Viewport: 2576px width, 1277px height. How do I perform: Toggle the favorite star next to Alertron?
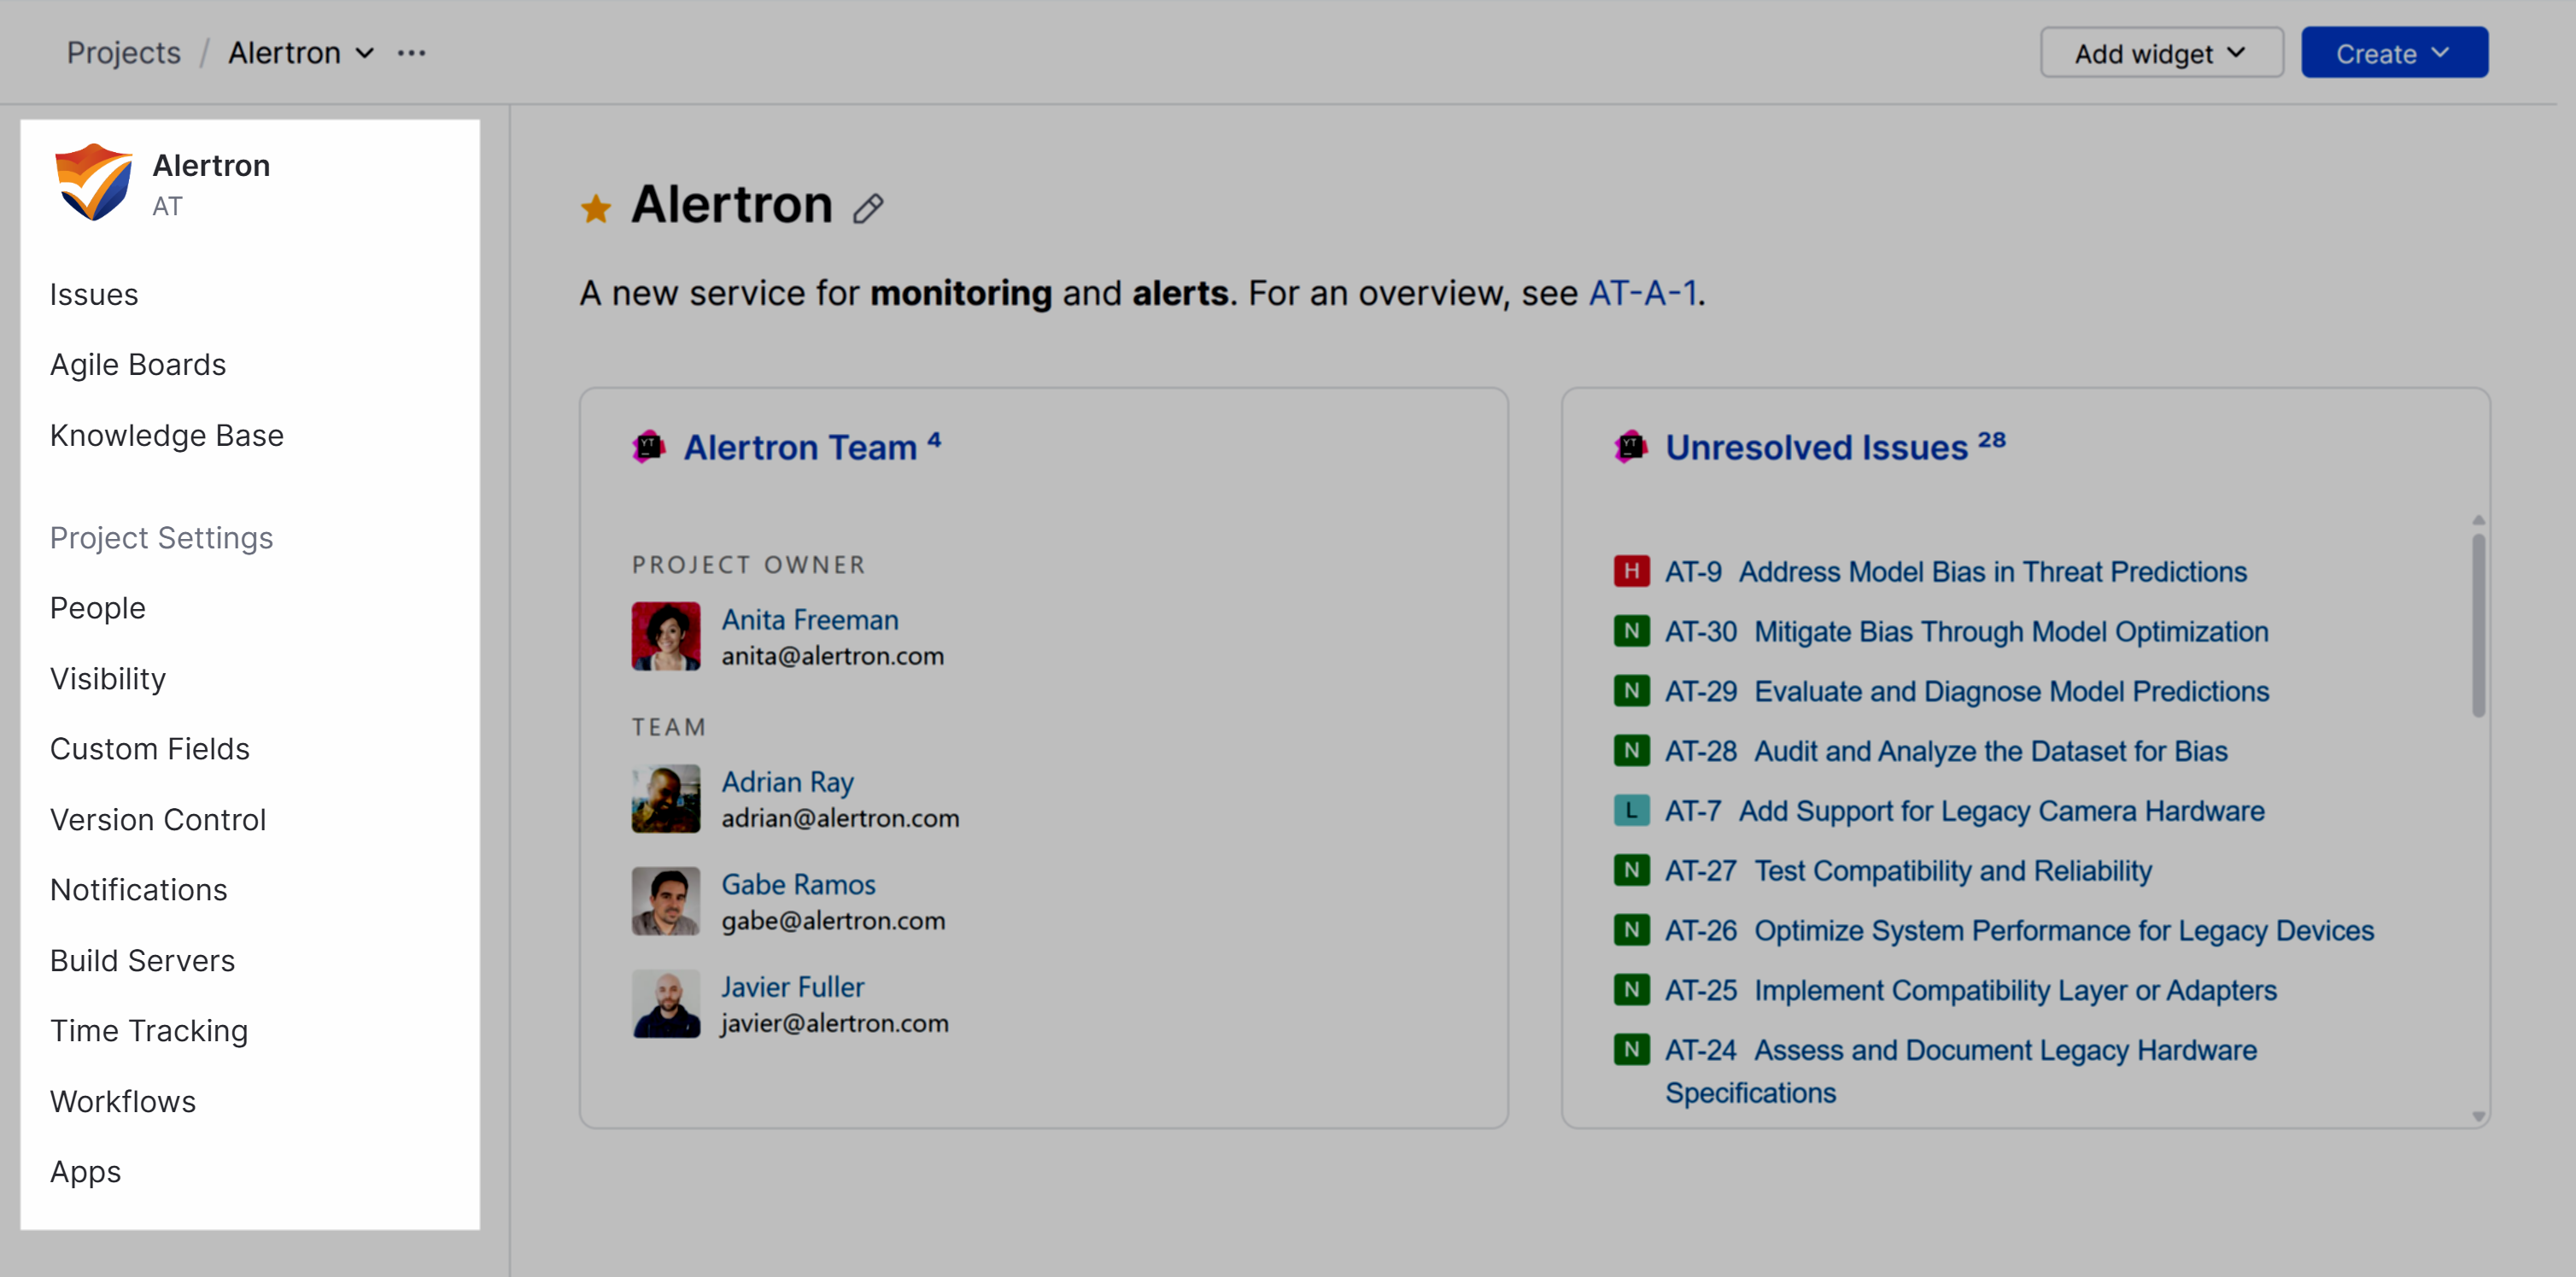pos(596,208)
